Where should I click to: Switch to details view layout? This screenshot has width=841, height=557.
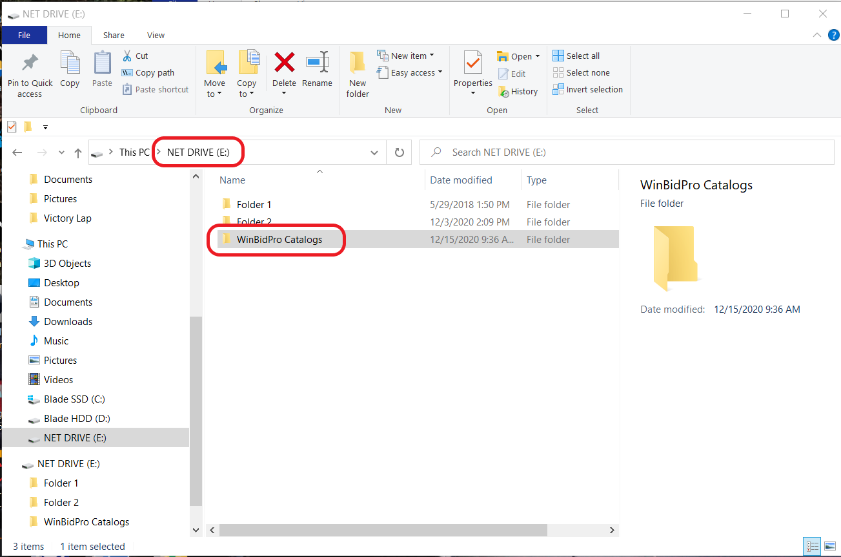[x=811, y=546]
